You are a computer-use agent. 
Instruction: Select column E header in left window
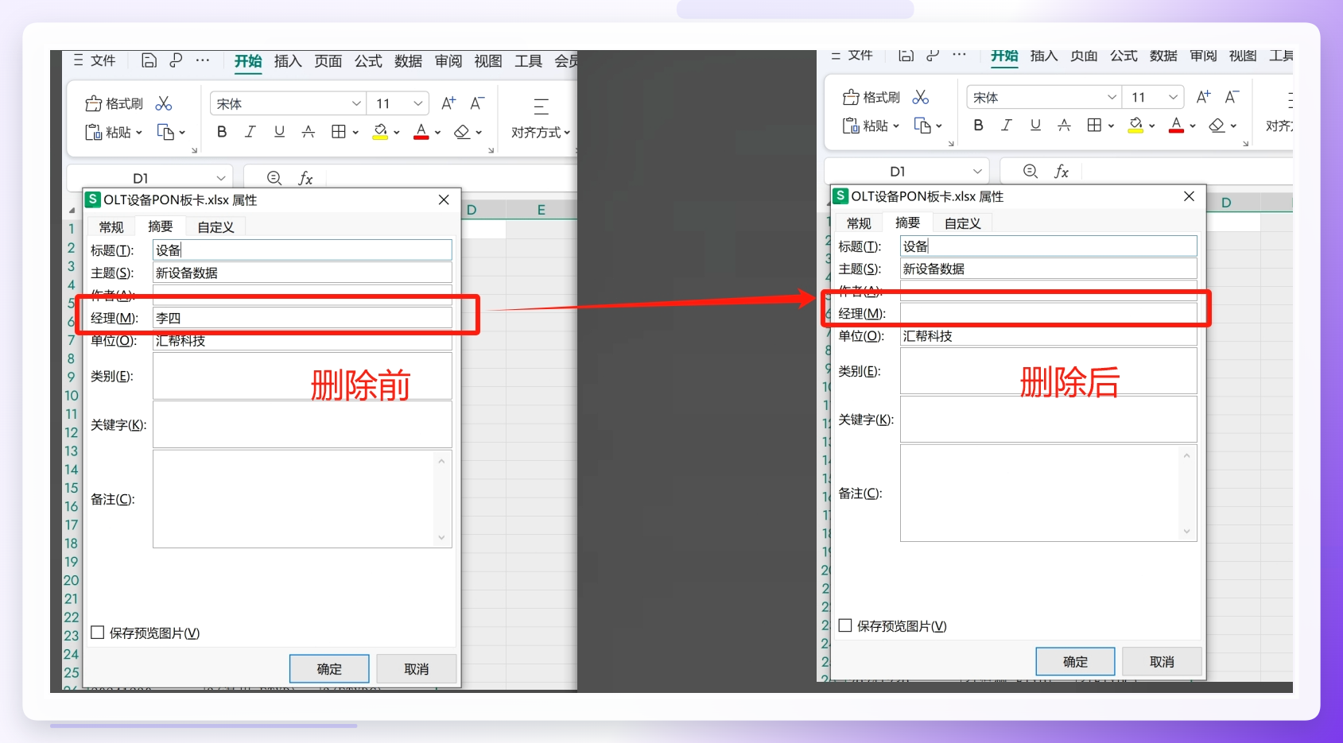[x=541, y=210]
